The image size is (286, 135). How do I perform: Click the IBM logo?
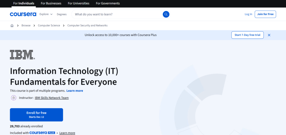22,55
